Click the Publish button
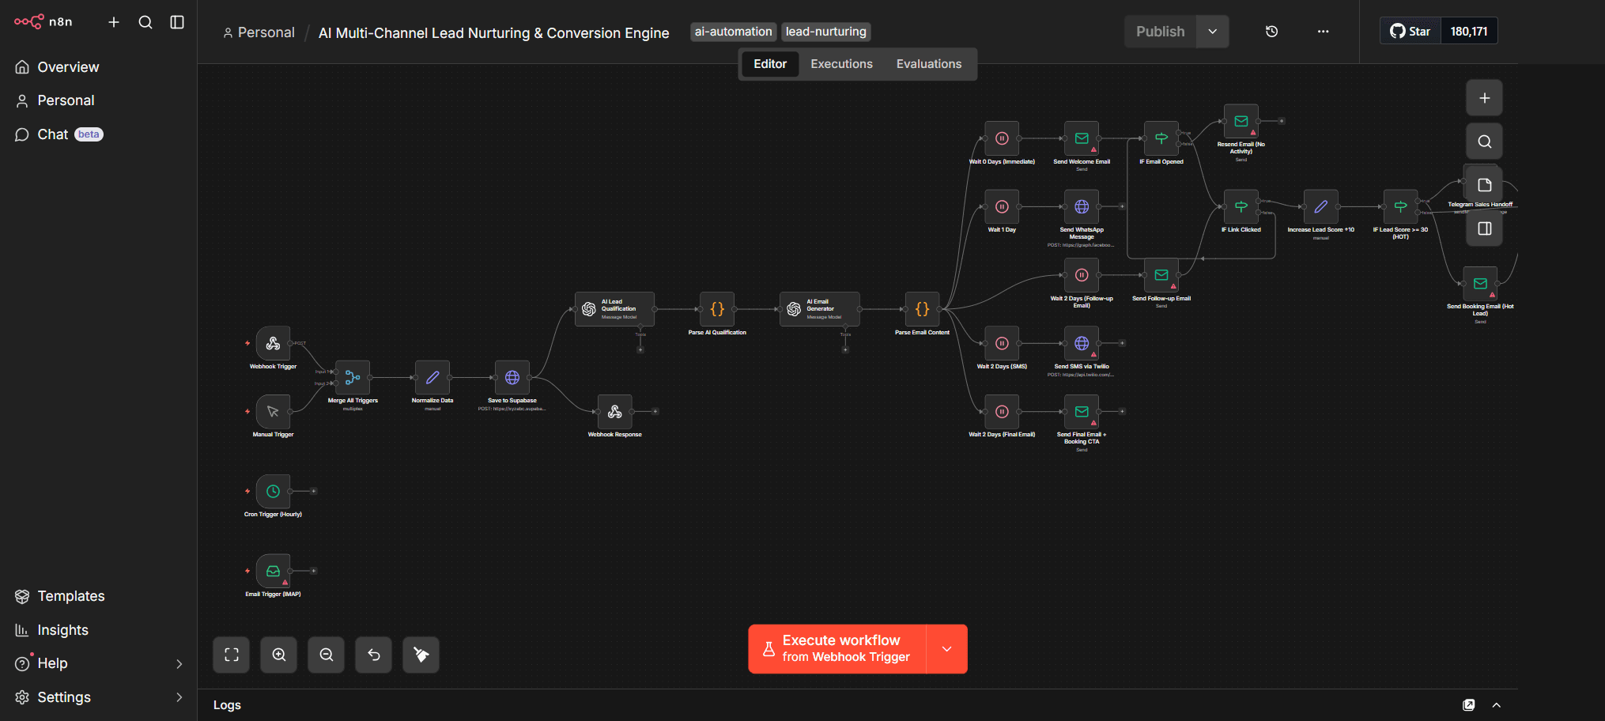This screenshot has height=721, width=1605. coord(1160,32)
